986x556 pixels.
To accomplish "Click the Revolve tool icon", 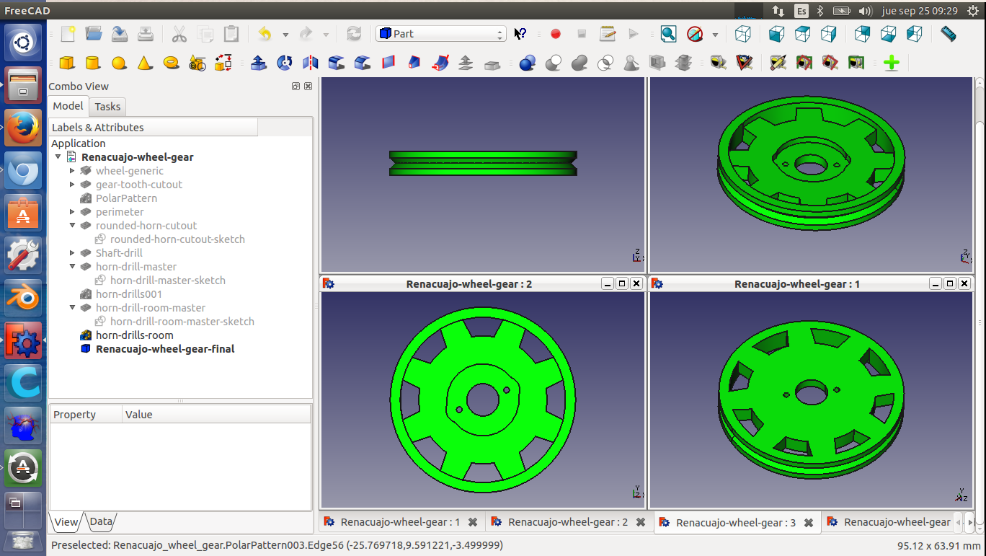I will tap(285, 63).
